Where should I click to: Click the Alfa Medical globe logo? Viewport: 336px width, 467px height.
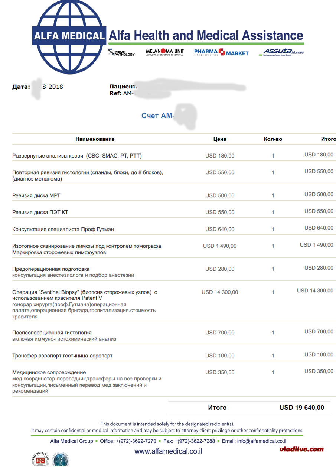tap(69, 36)
